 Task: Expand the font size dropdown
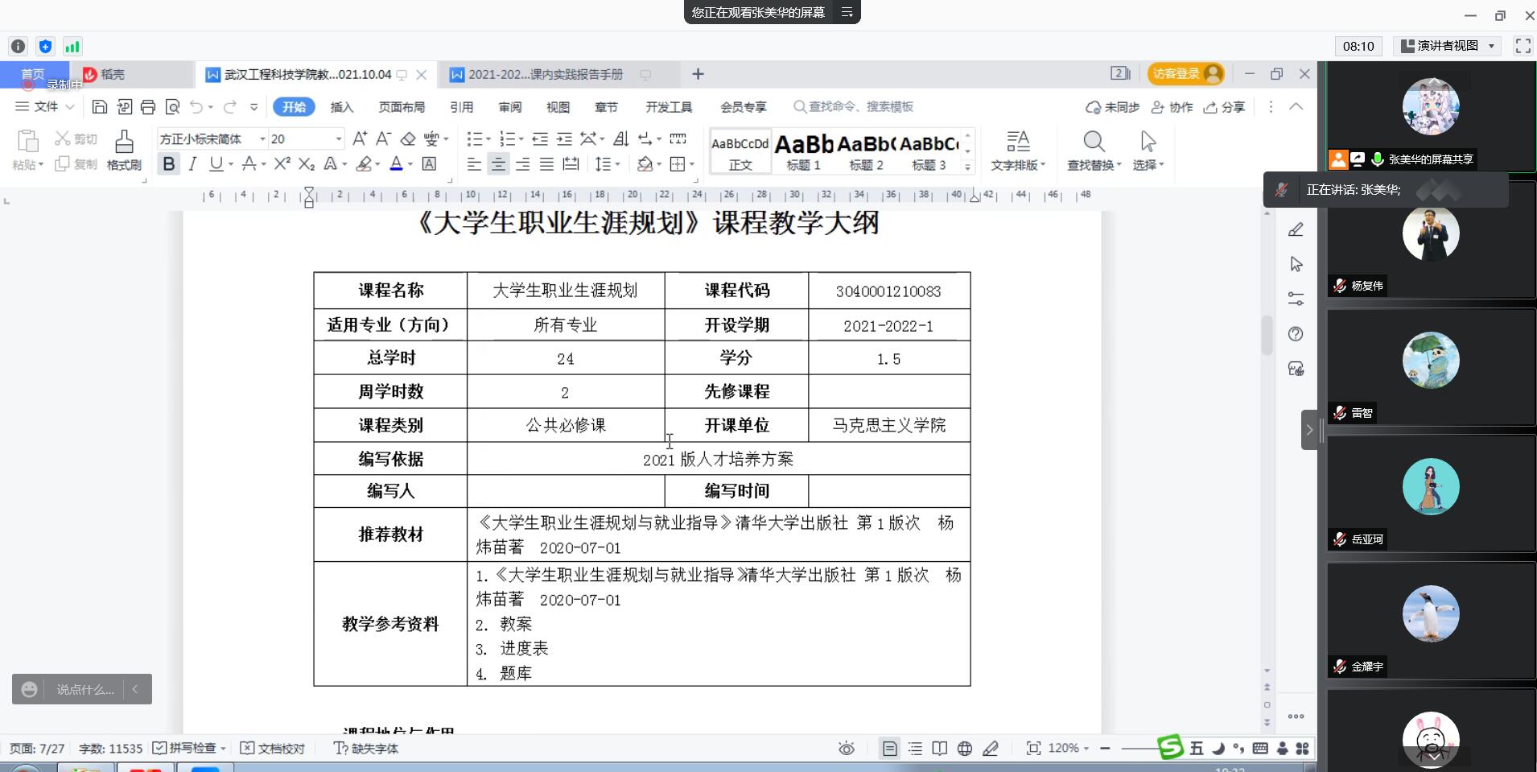[x=339, y=139]
